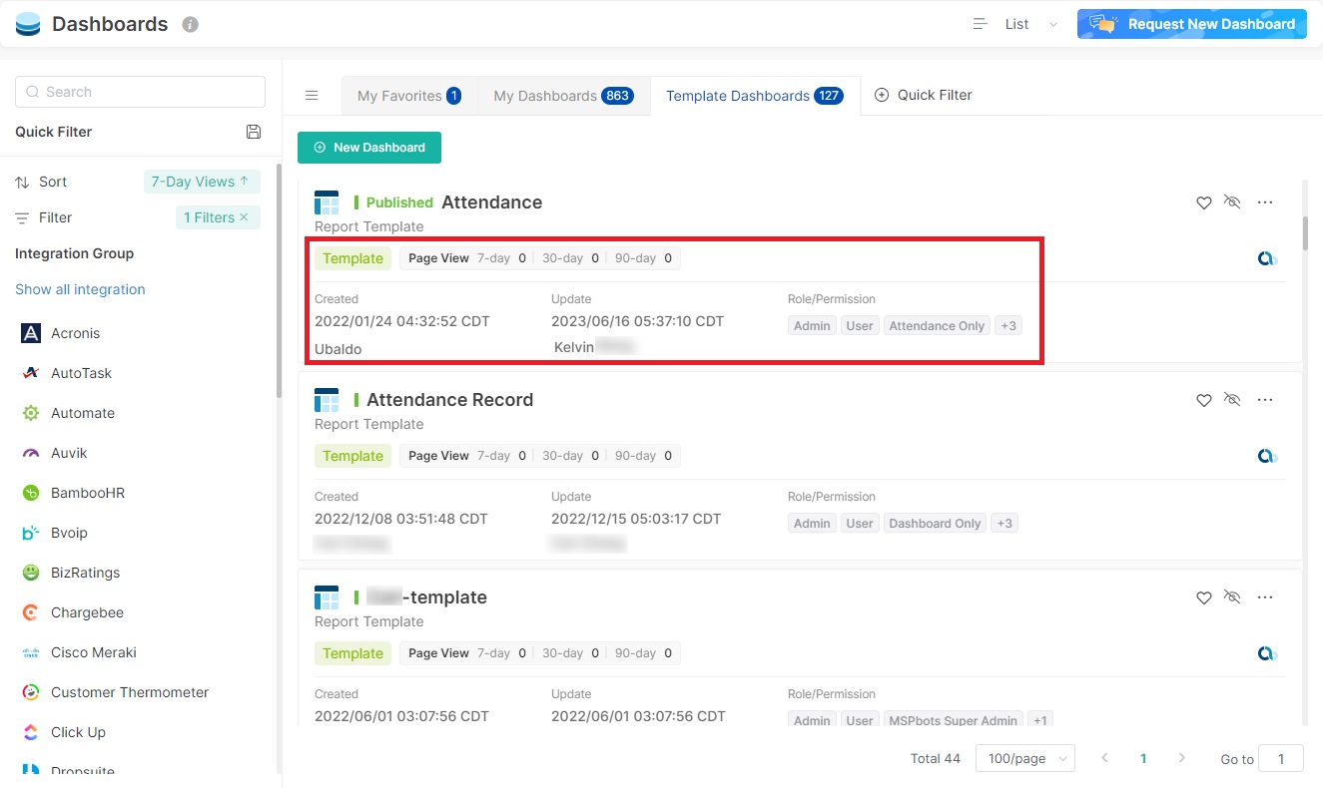Click the BambooHR integration icon
Image resolution: width=1323 pixels, height=788 pixels.
[30, 492]
